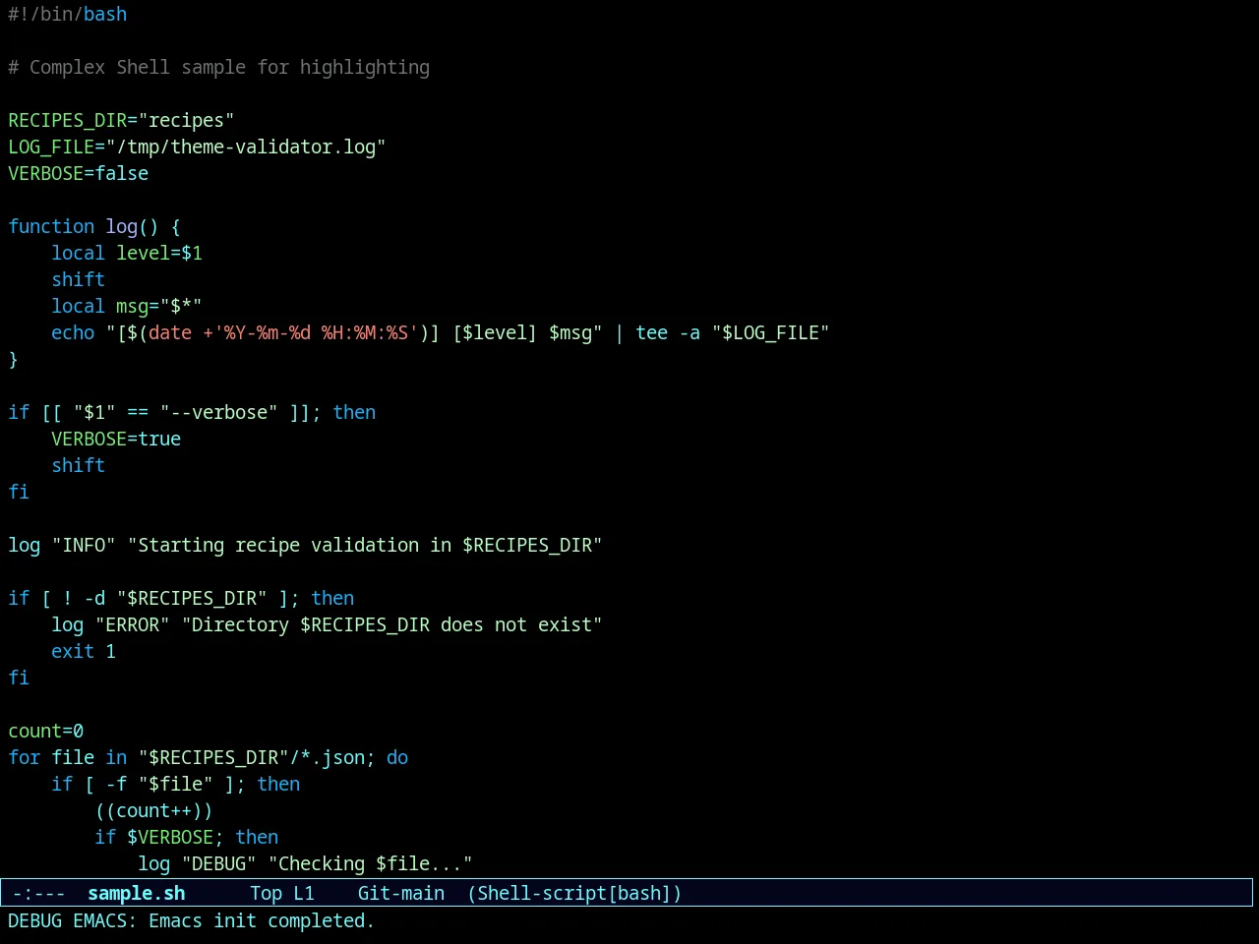Click the Shell-script[bash] major mode indicator
This screenshot has width=1259, height=944.
click(574, 893)
